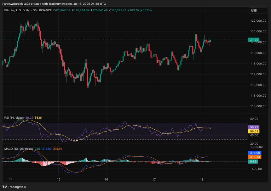Click the header signal value 315.14
The image size is (271, 191).
point(58,149)
